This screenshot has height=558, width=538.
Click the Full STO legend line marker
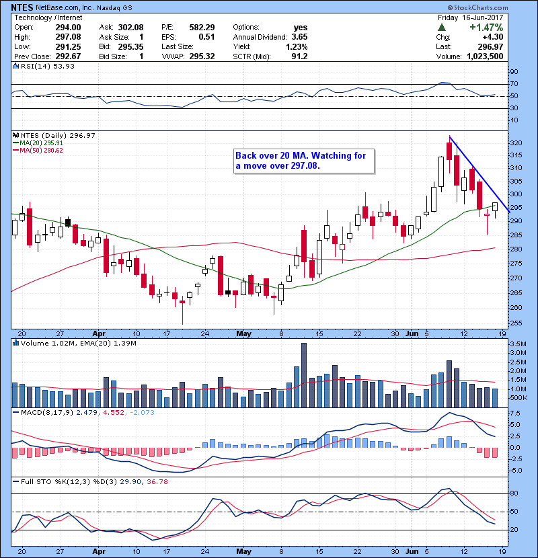[15, 482]
